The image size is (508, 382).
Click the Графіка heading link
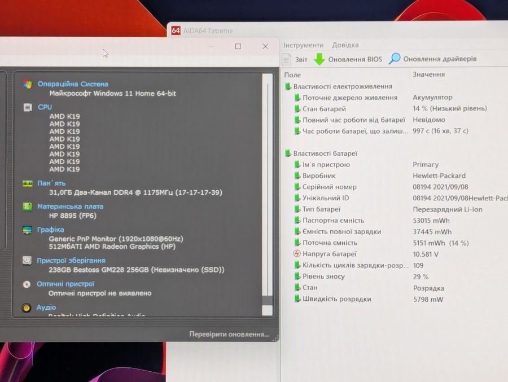(51, 230)
